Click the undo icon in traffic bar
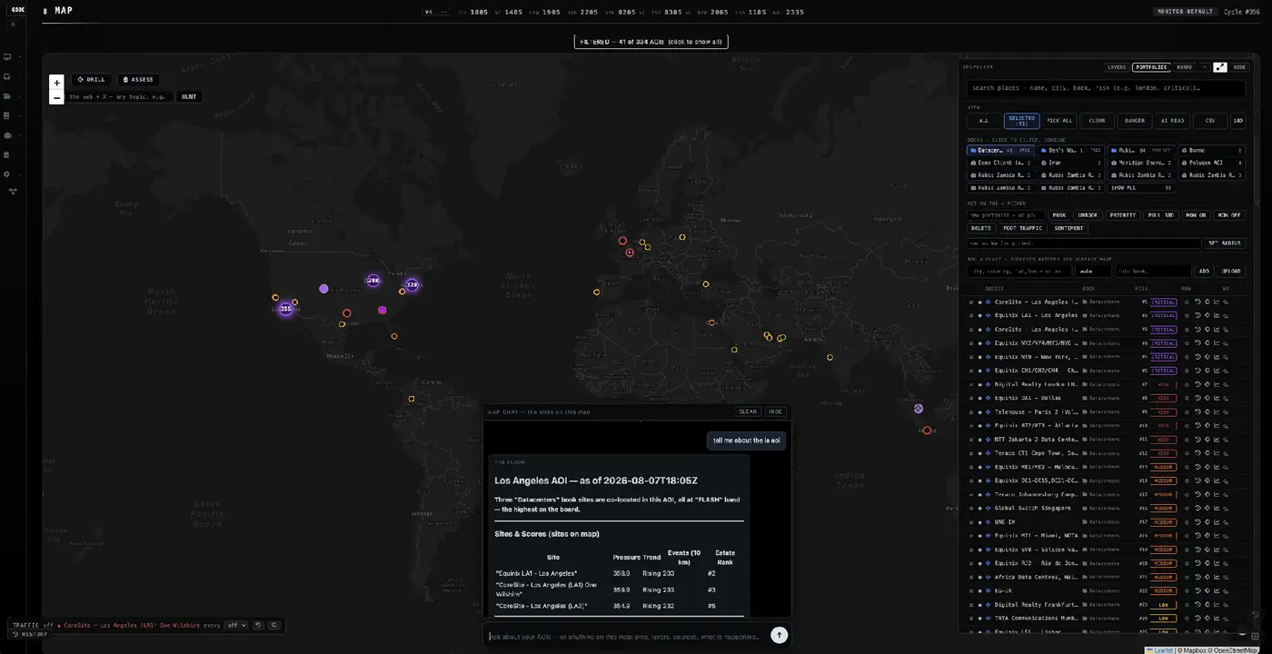The width and height of the screenshot is (1272, 654). coord(258,625)
